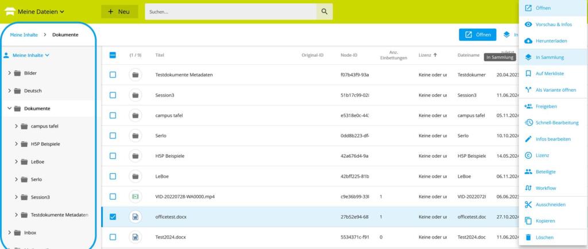Click the bookmark icon for Auf Merkliste
The image size is (588, 249).
click(x=528, y=74)
